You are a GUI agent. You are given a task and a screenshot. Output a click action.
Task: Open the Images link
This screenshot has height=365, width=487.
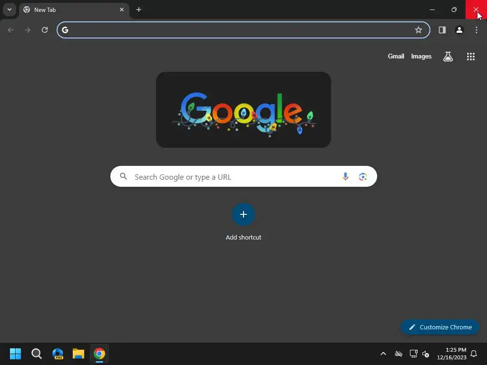[421, 56]
